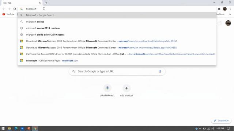Open the Access ODBC driver troubleshoot suggestion
Viewport: 234px width, 131px height.
click(117, 54)
